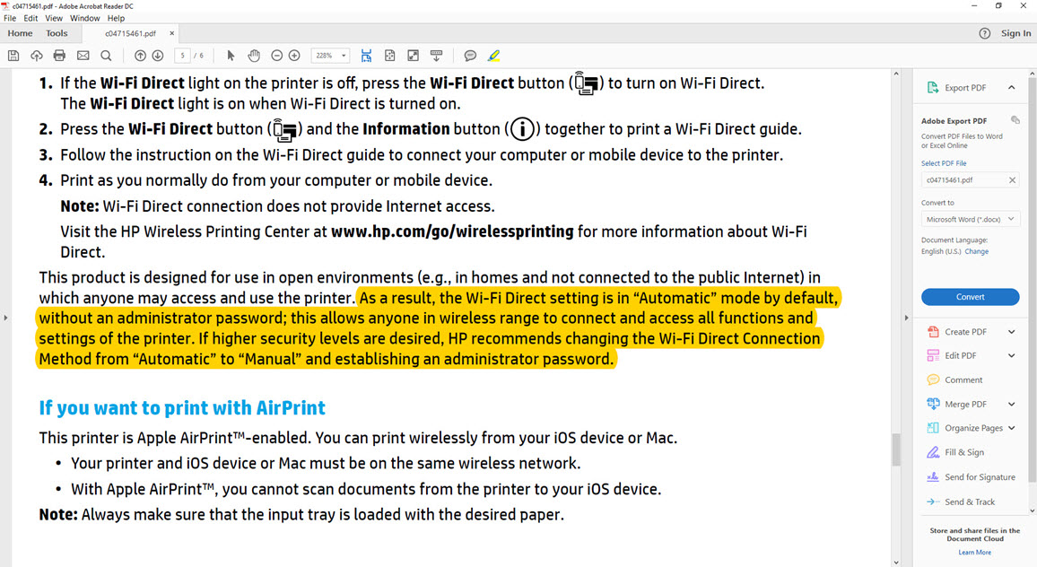The width and height of the screenshot is (1037, 567).
Task: Close the c04715461.pdf document tab
Action: click(172, 33)
